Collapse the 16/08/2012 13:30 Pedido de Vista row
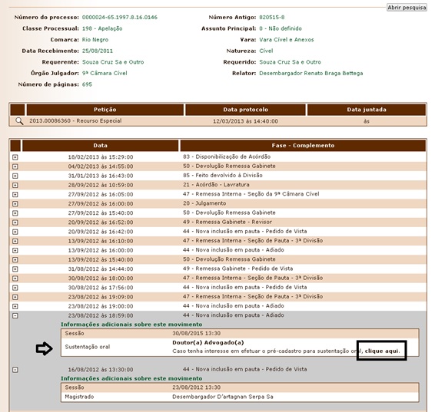 [15, 370]
